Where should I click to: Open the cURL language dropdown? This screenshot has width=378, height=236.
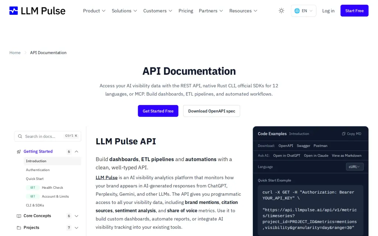click(355, 167)
